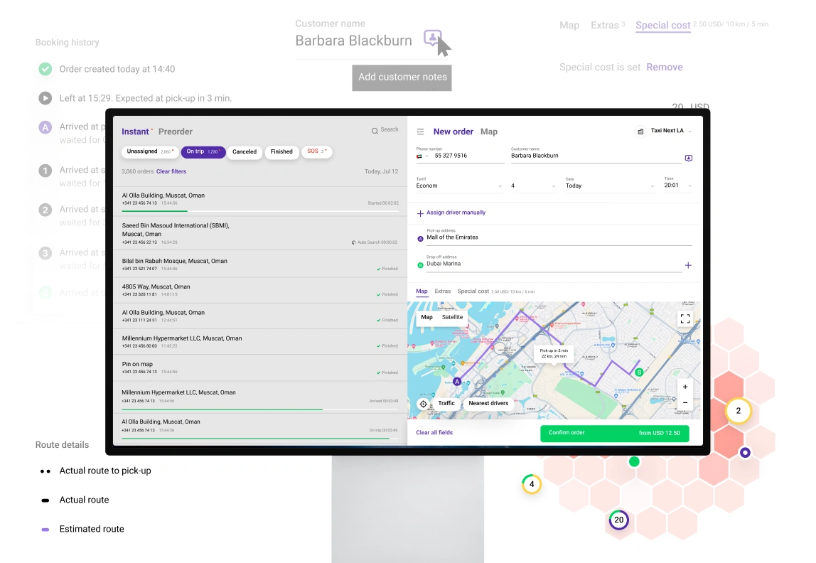Open the Map header tab beside New order
Image resolution: width=816 pixels, height=563 pixels.
click(488, 132)
